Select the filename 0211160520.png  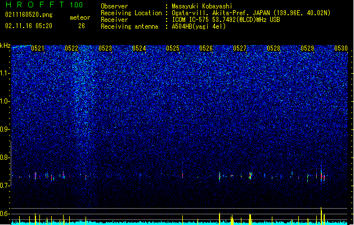pyautogui.click(x=29, y=15)
